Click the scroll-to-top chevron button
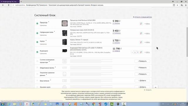This screenshot has height=106, width=188. pyautogui.click(x=155, y=87)
